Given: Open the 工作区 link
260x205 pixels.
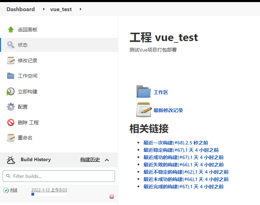Looking at the screenshot, I should click(x=161, y=92).
